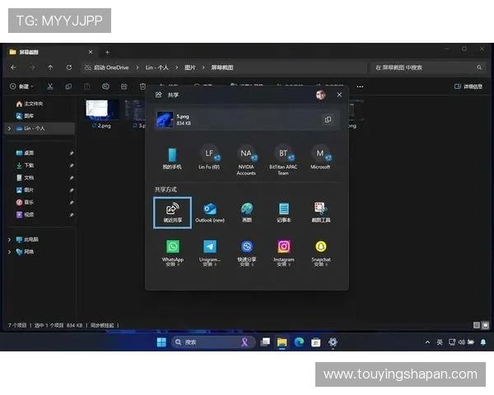Share with Unigram app
Viewport: 494px width, 395px height.
coord(210,248)
